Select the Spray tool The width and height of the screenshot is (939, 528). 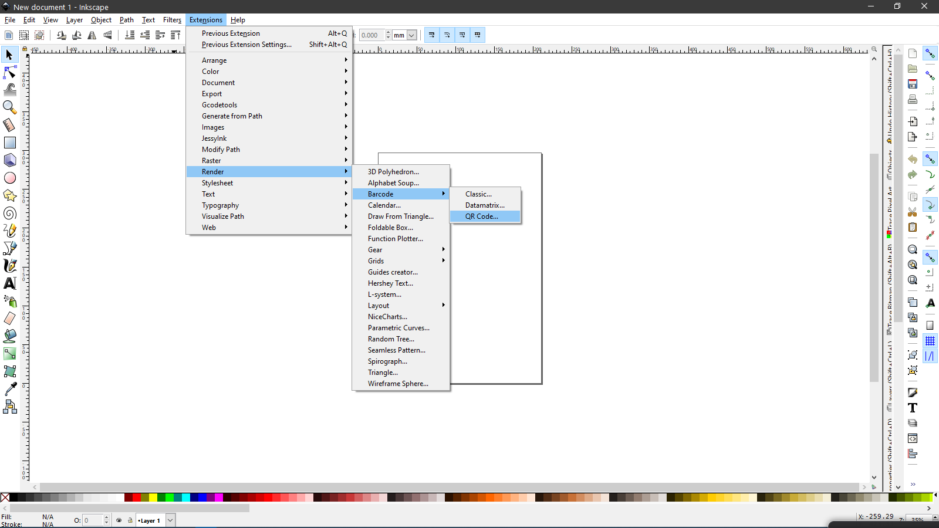9,301
